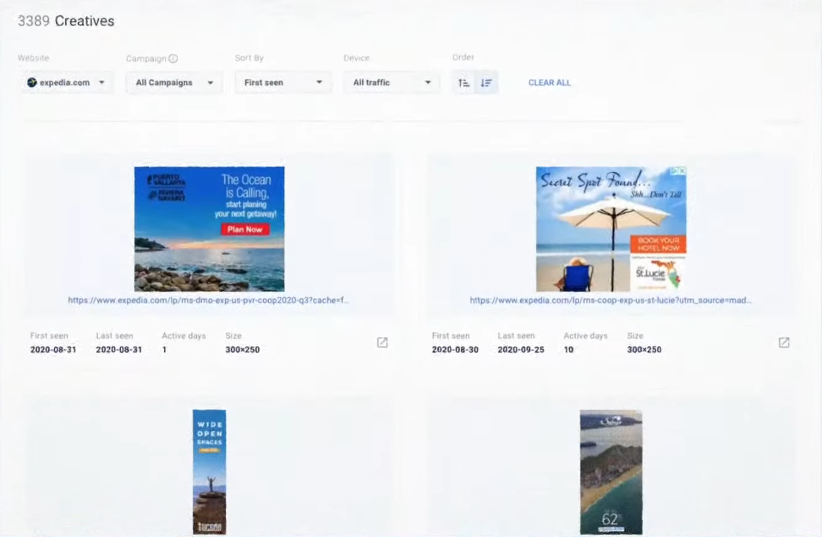Click the last seen date 2020-09-25
Screen dimensions: 822x537
pyautogui.click(x=521, y=350)
